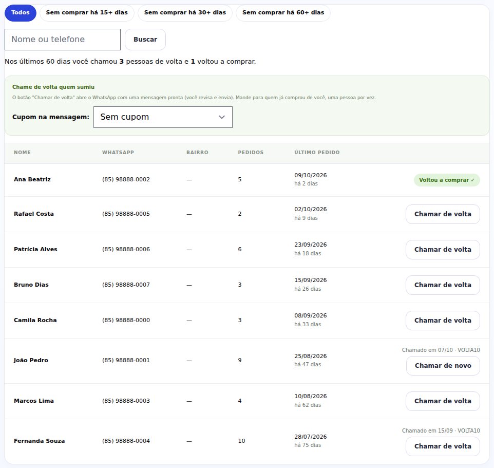The height and width of the screenshot is (468, 494).
Task: Click Chamar de novo for João Pedro
Action: [443, 366]
